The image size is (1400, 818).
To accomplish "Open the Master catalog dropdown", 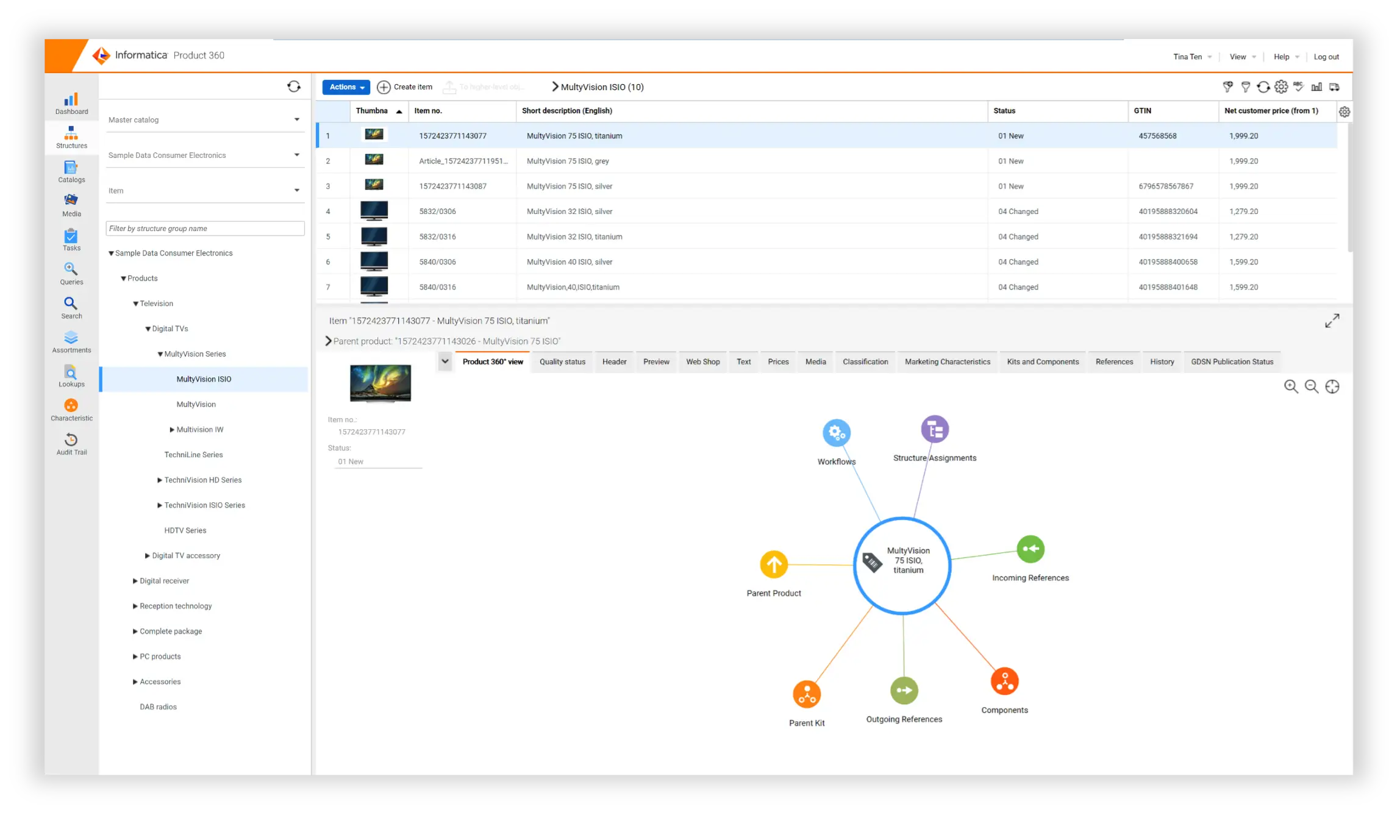I will tap(205, 119).
